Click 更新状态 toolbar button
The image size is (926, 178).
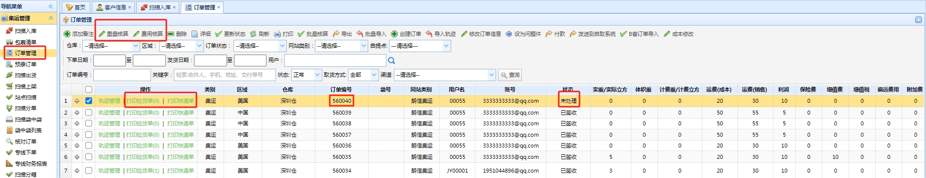click(231, 34)
